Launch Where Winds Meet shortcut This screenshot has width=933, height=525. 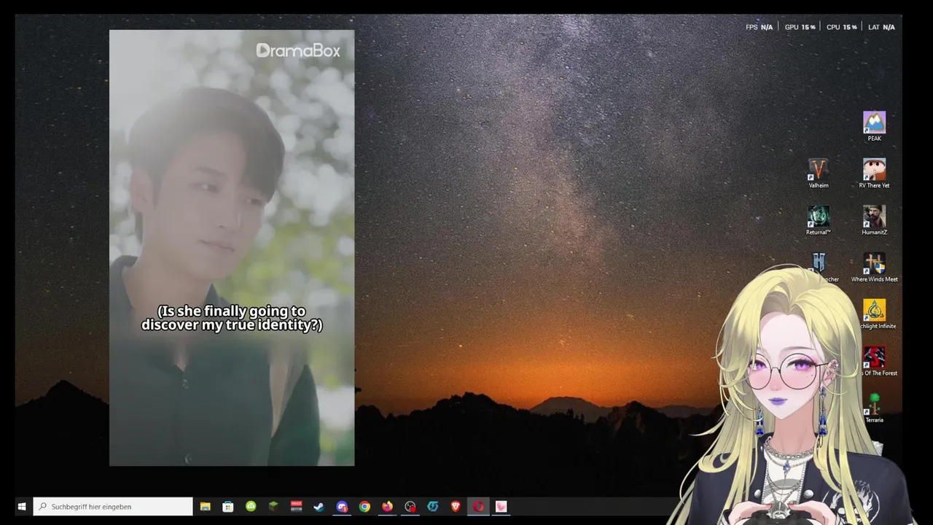click(874, 267)
